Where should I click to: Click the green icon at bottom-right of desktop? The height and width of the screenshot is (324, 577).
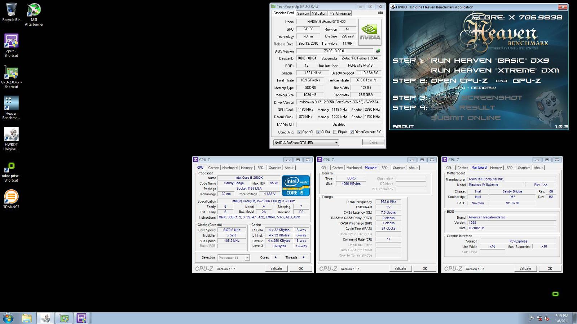(x=555, y=294)
